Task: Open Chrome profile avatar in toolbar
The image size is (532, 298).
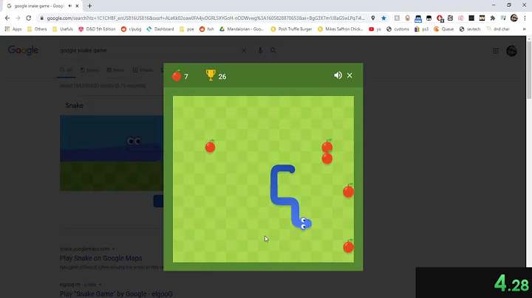Action: [514, 18]
